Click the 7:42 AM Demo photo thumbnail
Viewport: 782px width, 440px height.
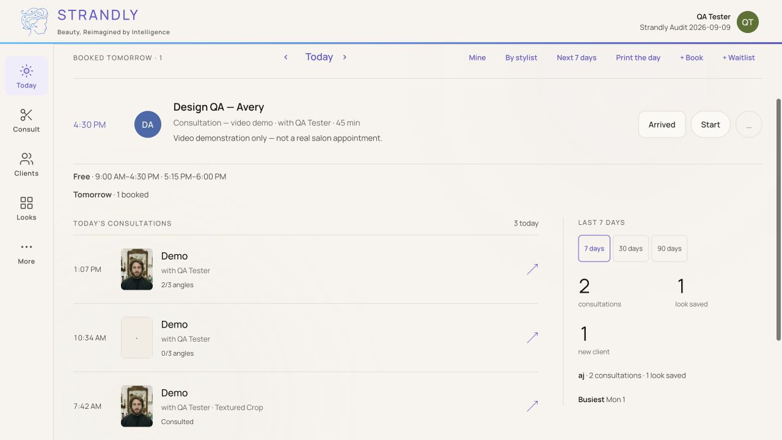pos(137,406)
